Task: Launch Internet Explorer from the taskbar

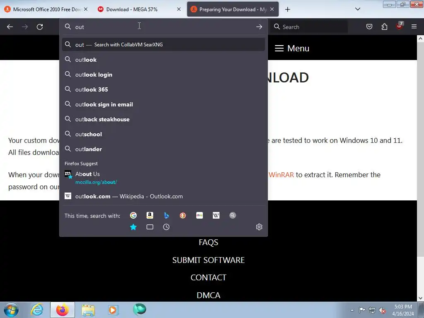Action: (x=37, y=310)
